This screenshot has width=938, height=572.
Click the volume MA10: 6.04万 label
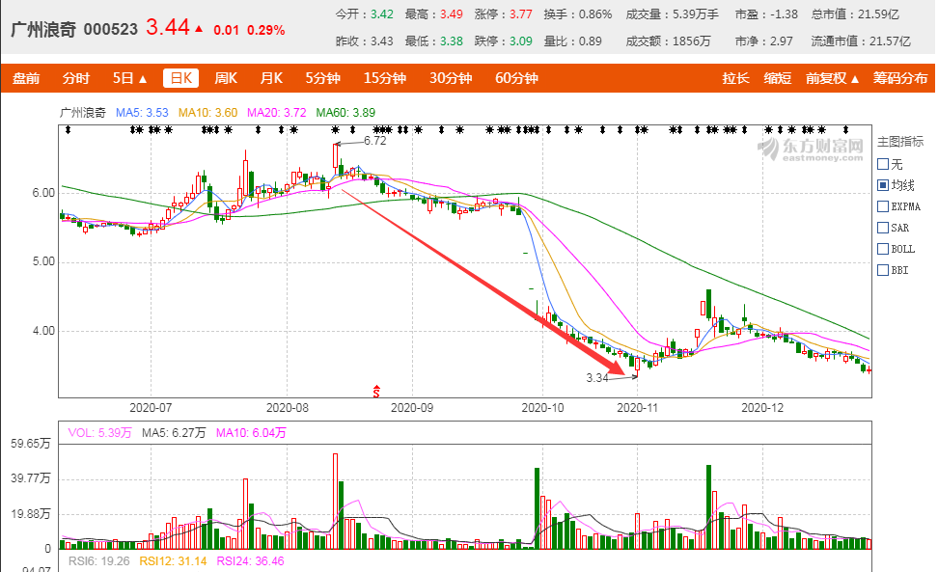pos(251,433)
